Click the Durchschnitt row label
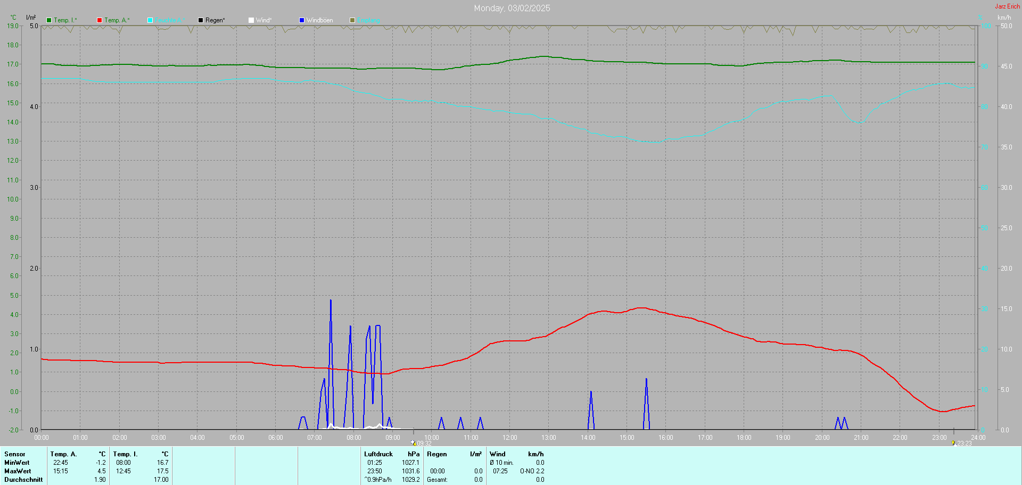1022x485 pixels. pyautogui.click(x=23, y=480)
